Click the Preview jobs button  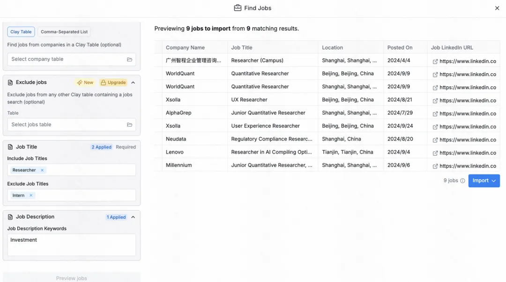point(72,278)
